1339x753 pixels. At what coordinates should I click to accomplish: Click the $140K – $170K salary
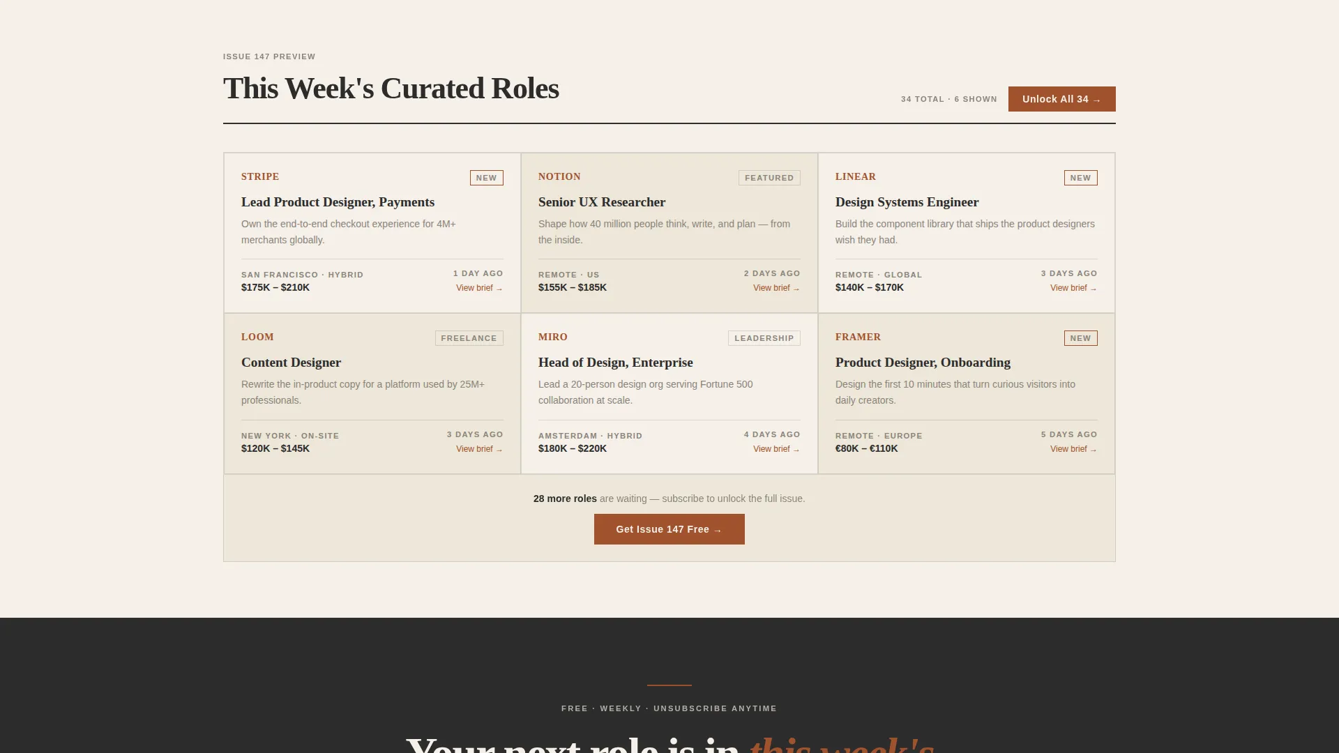click(870, 287)
